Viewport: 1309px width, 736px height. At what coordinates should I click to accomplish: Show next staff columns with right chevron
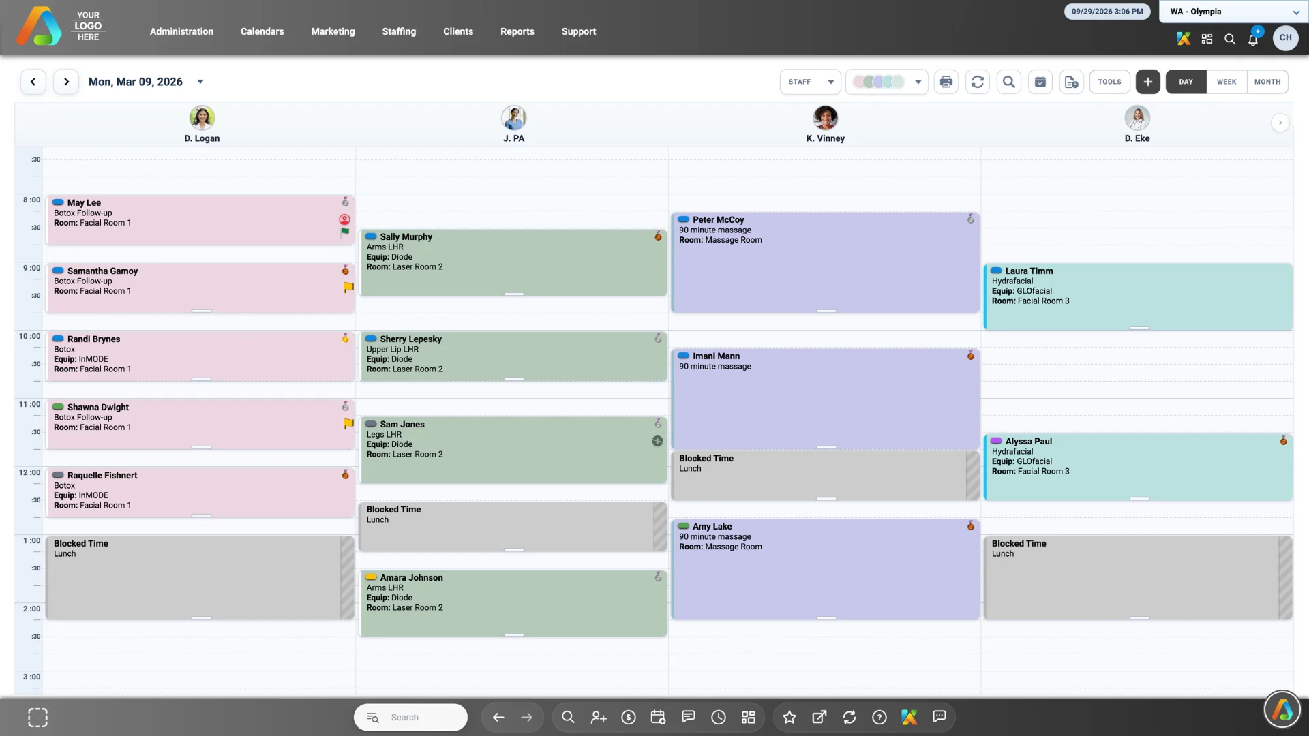pos(1280,123)
